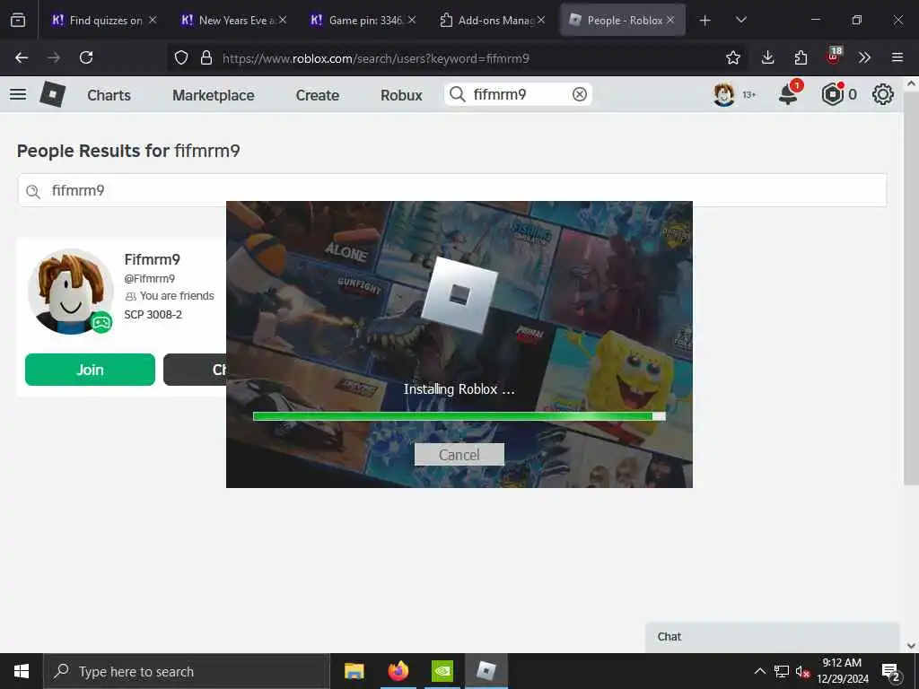This screenshot has height=689, width=919.
Task: Click the People Results search field
Action: point(452,190)
